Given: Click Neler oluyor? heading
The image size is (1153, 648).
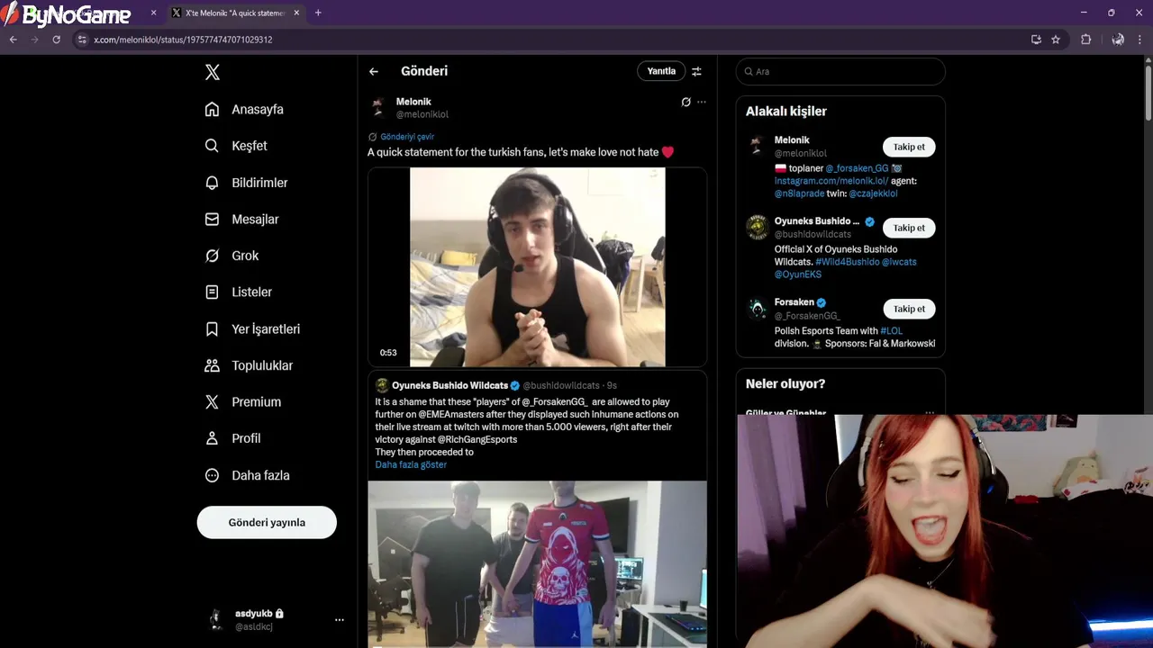Looking at the screenshot, I should click(x=785, y=383).
